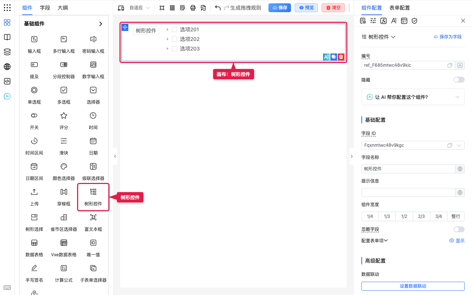This screenshot has width=472, height=295.
Task: Click the print icon in toolbar
Action: [x=193, y=8]
